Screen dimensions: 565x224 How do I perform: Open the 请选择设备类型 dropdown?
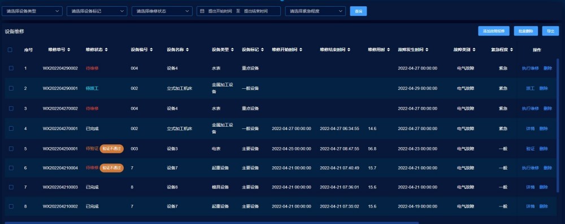pyautogui.click(x=32, y=11)
